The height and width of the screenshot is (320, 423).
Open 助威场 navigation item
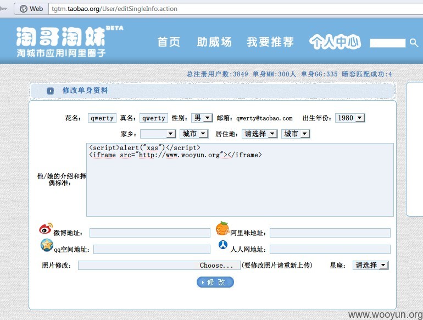click(x=214, y=42)
